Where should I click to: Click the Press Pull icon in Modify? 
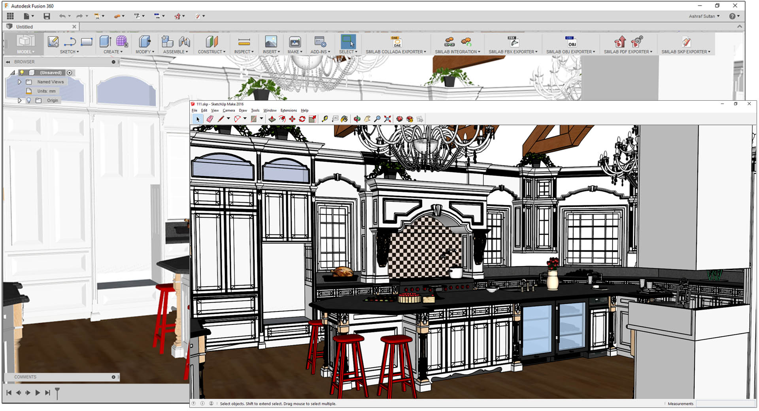(x=145, y=41)
